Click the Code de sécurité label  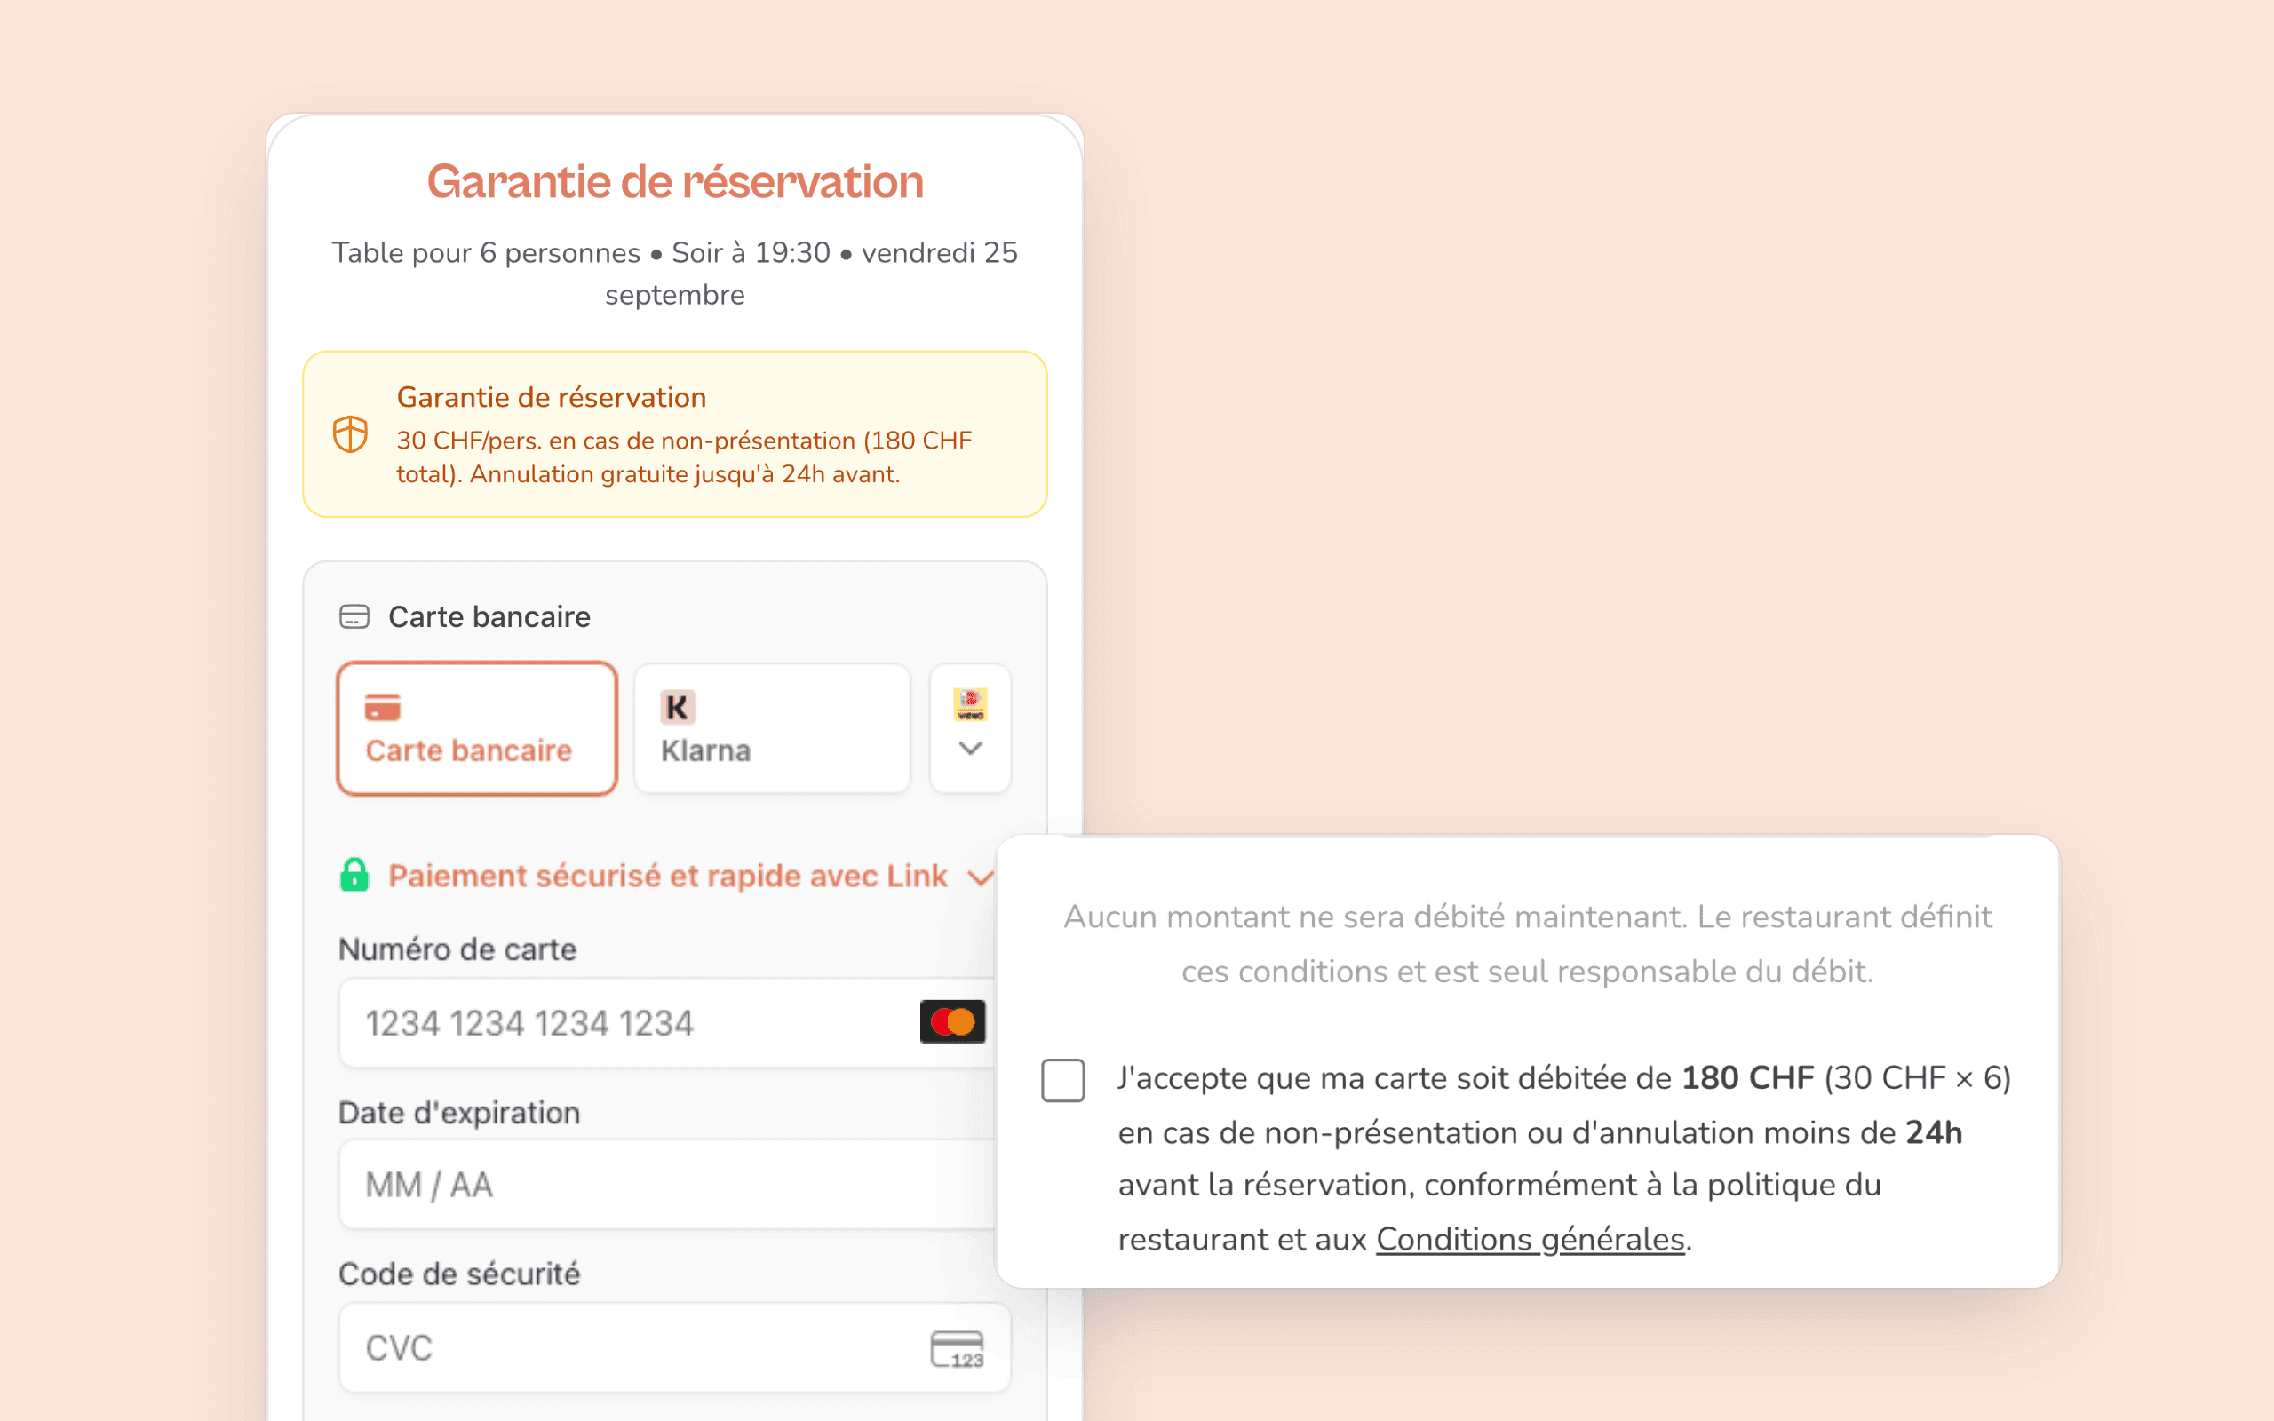click(x=458, y=1274)
